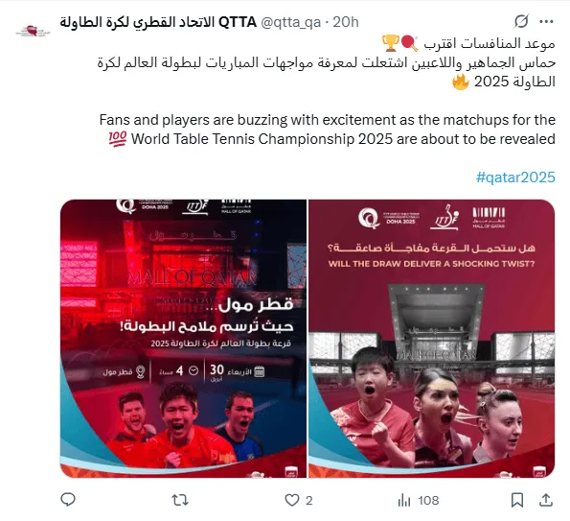This screenshot has width=570, height=521.
Task: Click the reply speech bubble icon
Action: point(68,500)
